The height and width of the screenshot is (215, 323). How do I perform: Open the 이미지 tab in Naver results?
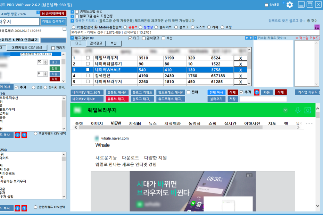tap(97, 123)
